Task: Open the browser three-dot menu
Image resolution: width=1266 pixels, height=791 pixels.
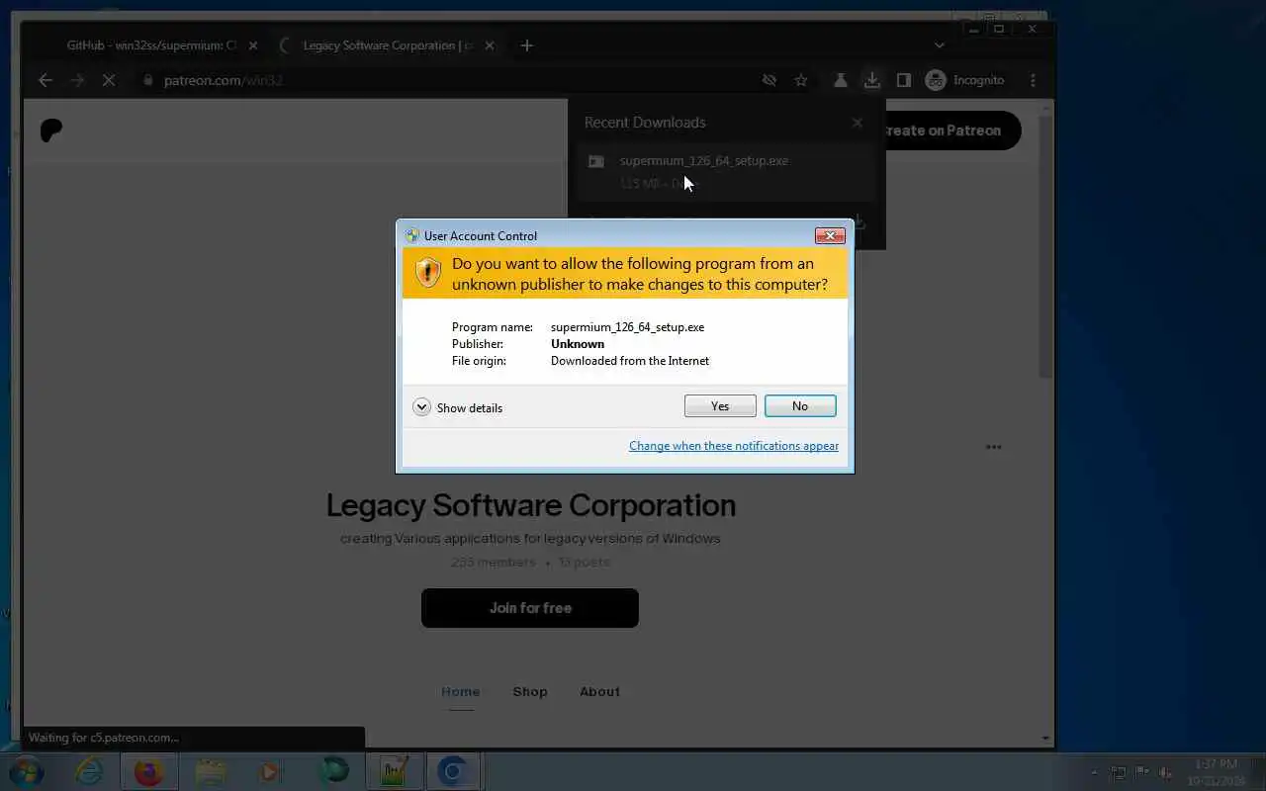Action: 1034,80
